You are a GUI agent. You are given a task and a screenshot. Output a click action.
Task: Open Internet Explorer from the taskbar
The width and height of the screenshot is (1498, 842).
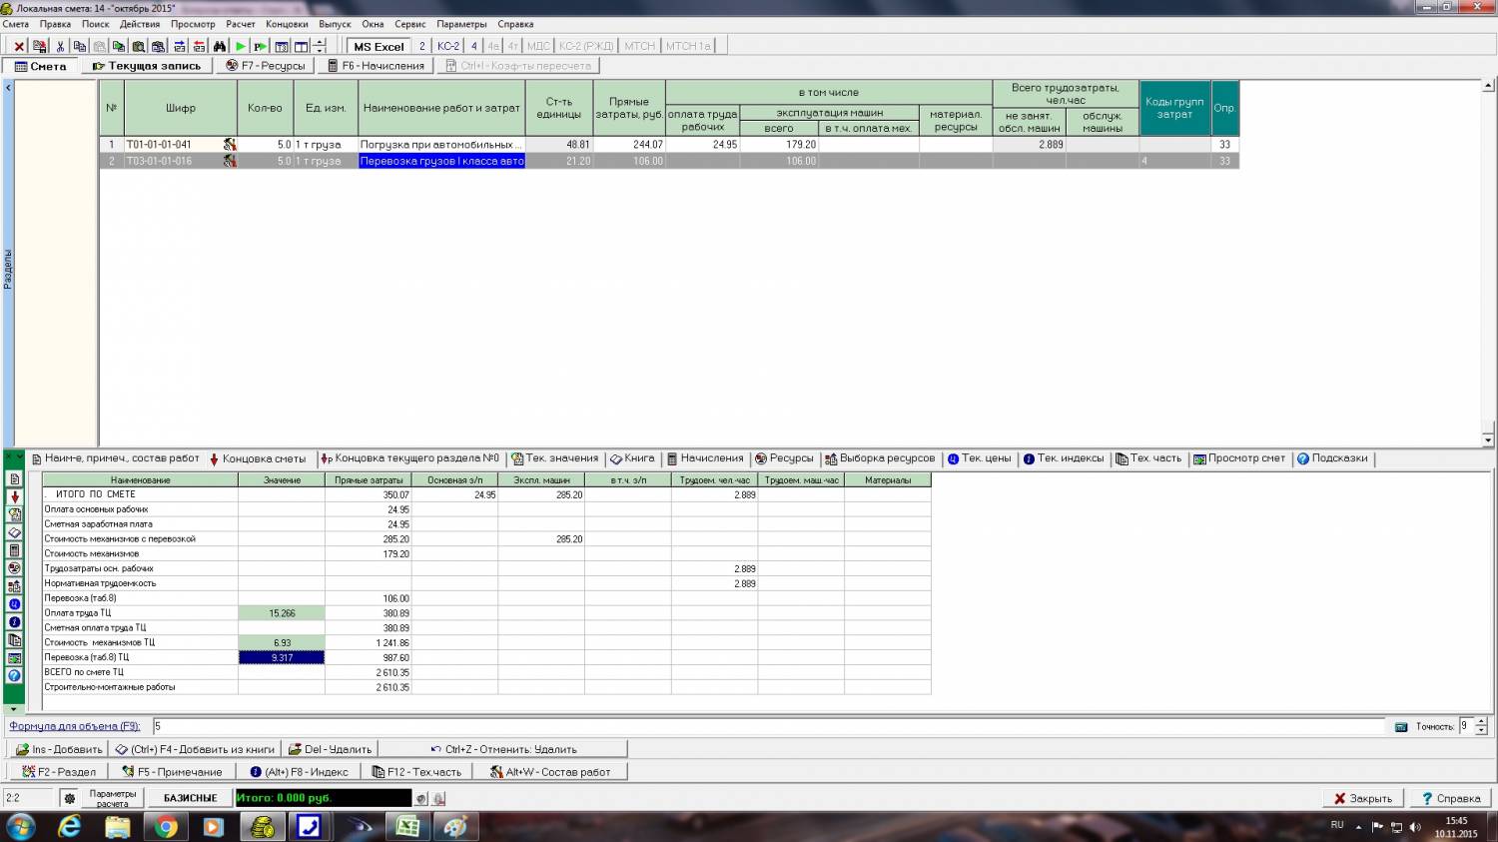click(x=70, y=827)
